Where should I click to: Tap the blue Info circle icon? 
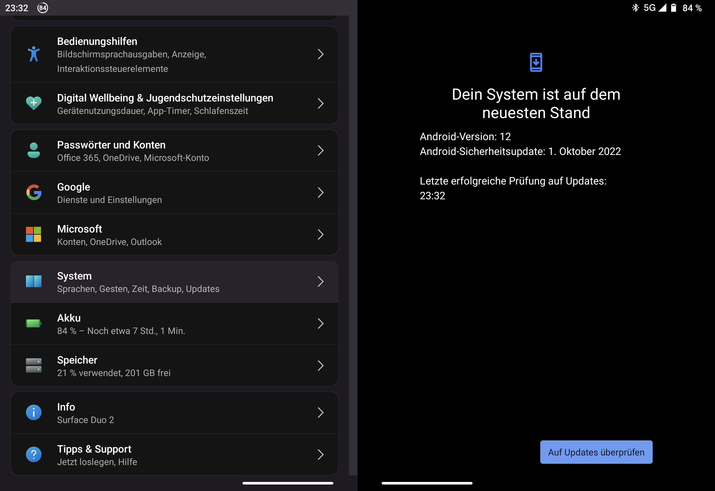click(x=34, y=413)
